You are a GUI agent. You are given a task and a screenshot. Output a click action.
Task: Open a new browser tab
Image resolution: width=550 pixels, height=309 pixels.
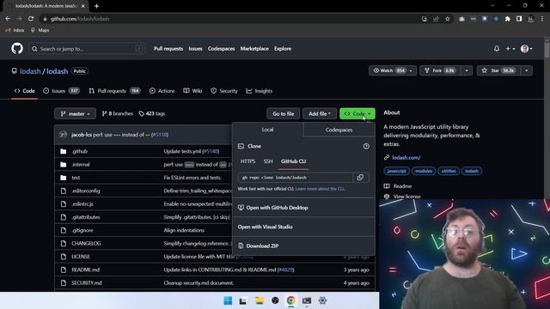pyautogui.click(x=96, y=6)
